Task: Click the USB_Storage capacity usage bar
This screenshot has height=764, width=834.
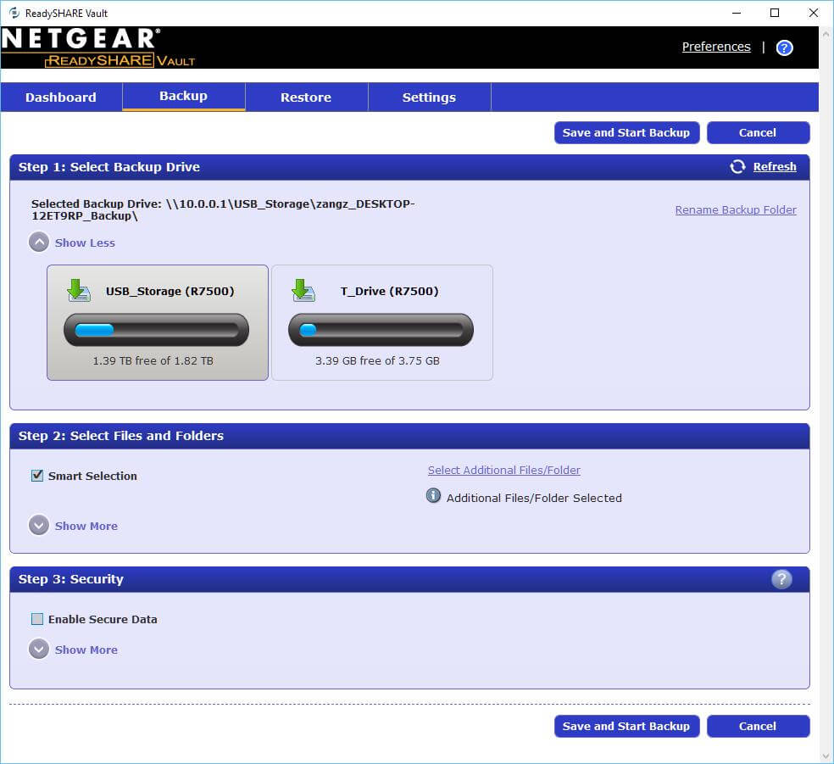Action: [157, 330]
